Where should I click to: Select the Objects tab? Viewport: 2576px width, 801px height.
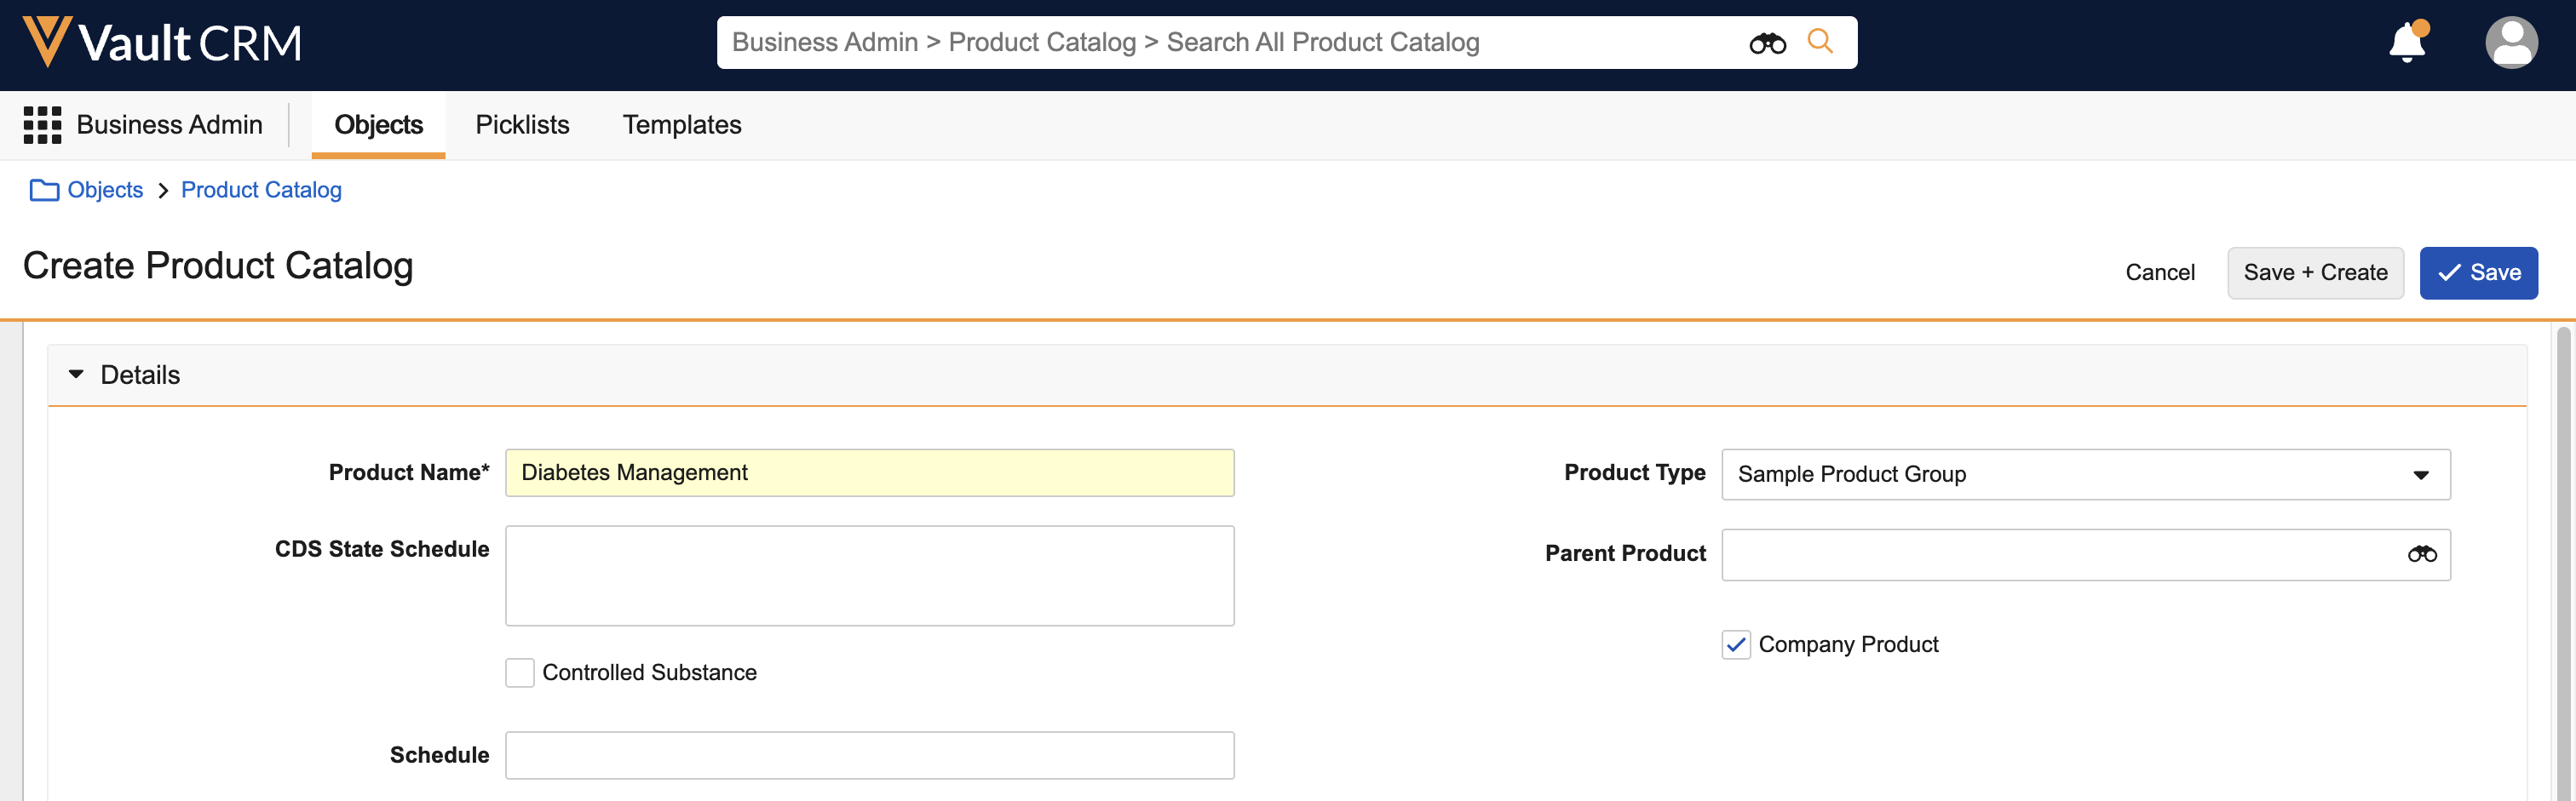[378, 125]
